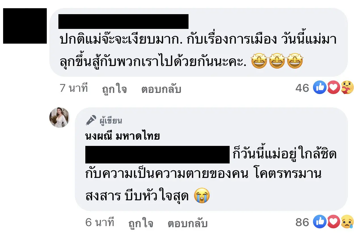
Task: Click the 7 นาที timestamp
Action: (x=74, y=88)
